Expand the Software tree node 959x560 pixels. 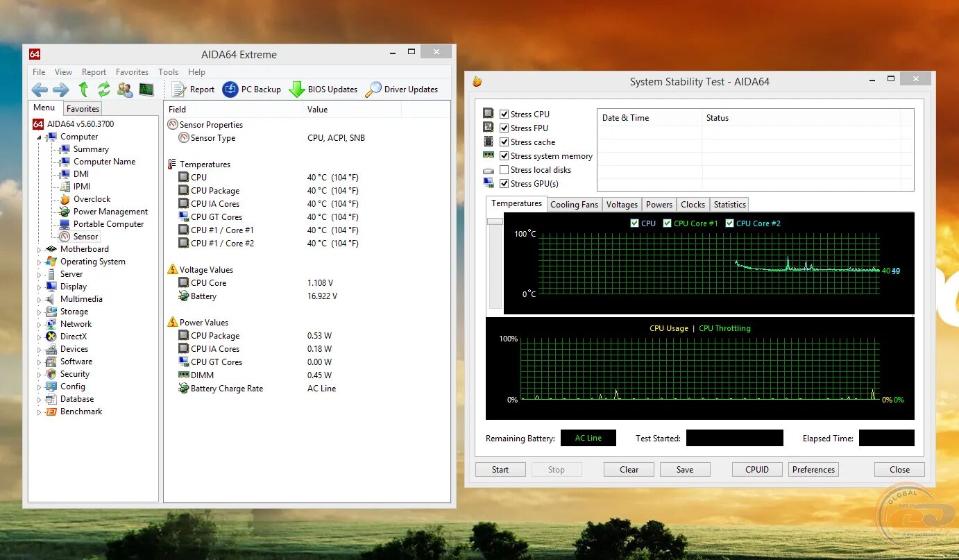tap(39, 362)
